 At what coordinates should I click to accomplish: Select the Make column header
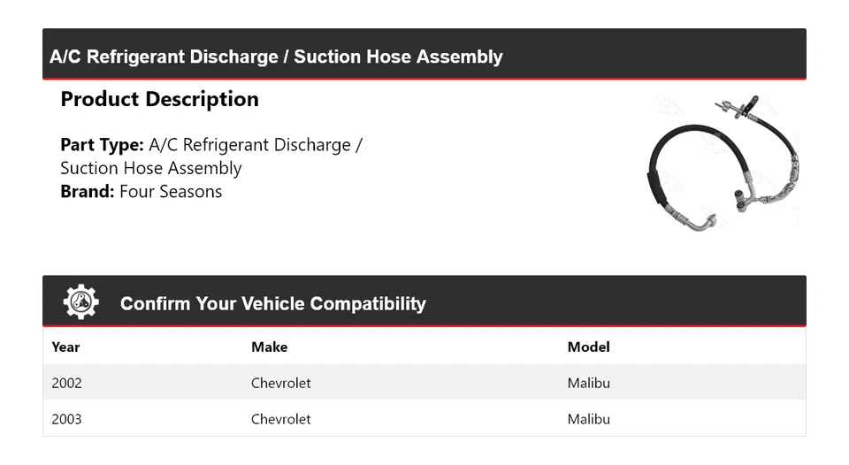(x=269, y=347)
